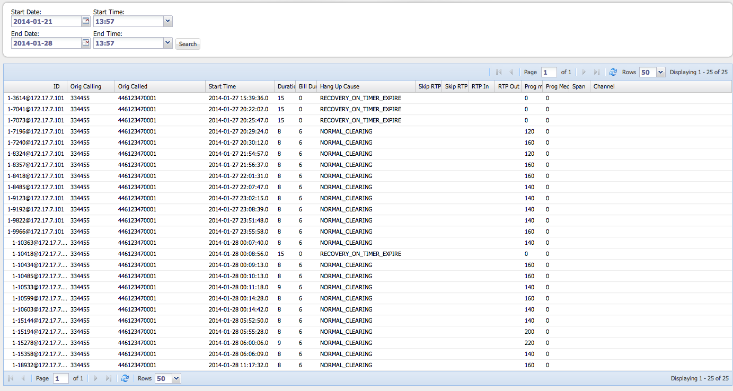Go to last page in bottom toolbar
The image size is (733, 391).
click(x=109, y=378)
